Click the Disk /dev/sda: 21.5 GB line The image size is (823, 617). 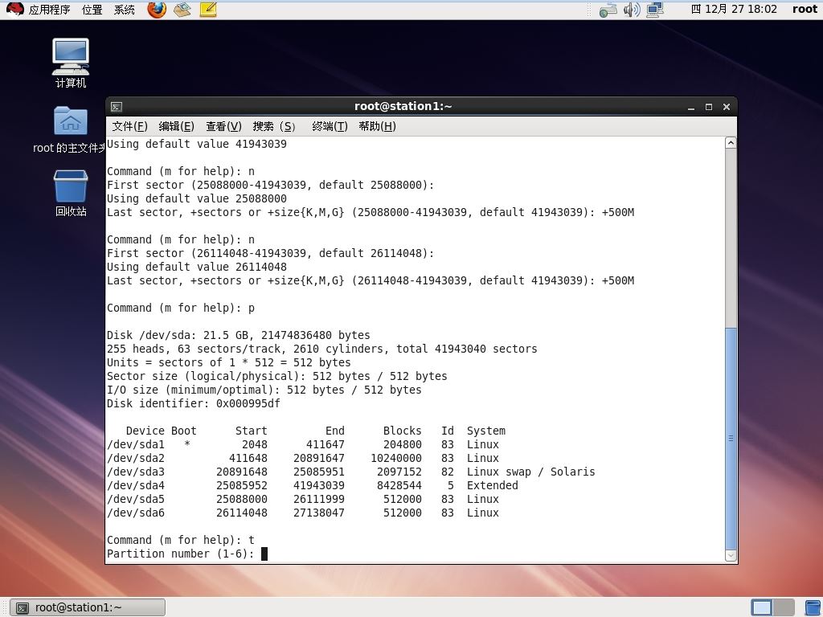[x=238, y=335]
